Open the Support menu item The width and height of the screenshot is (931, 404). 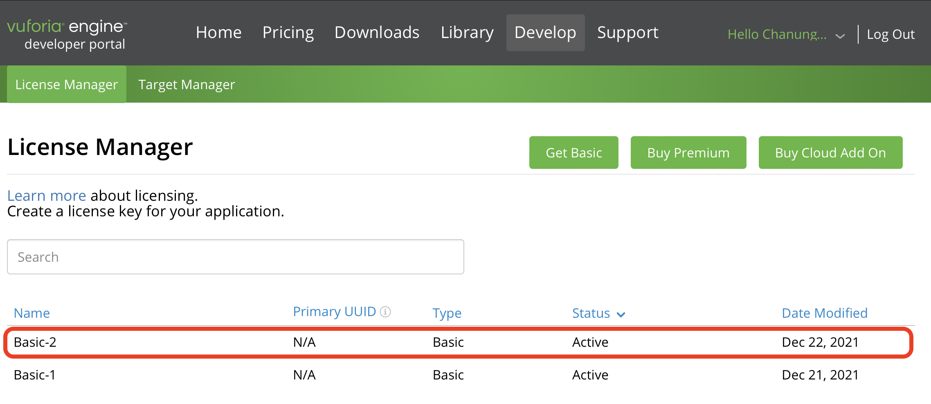tap(628, 33)
